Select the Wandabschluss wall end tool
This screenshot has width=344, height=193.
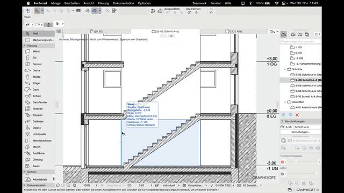[39, 140]
